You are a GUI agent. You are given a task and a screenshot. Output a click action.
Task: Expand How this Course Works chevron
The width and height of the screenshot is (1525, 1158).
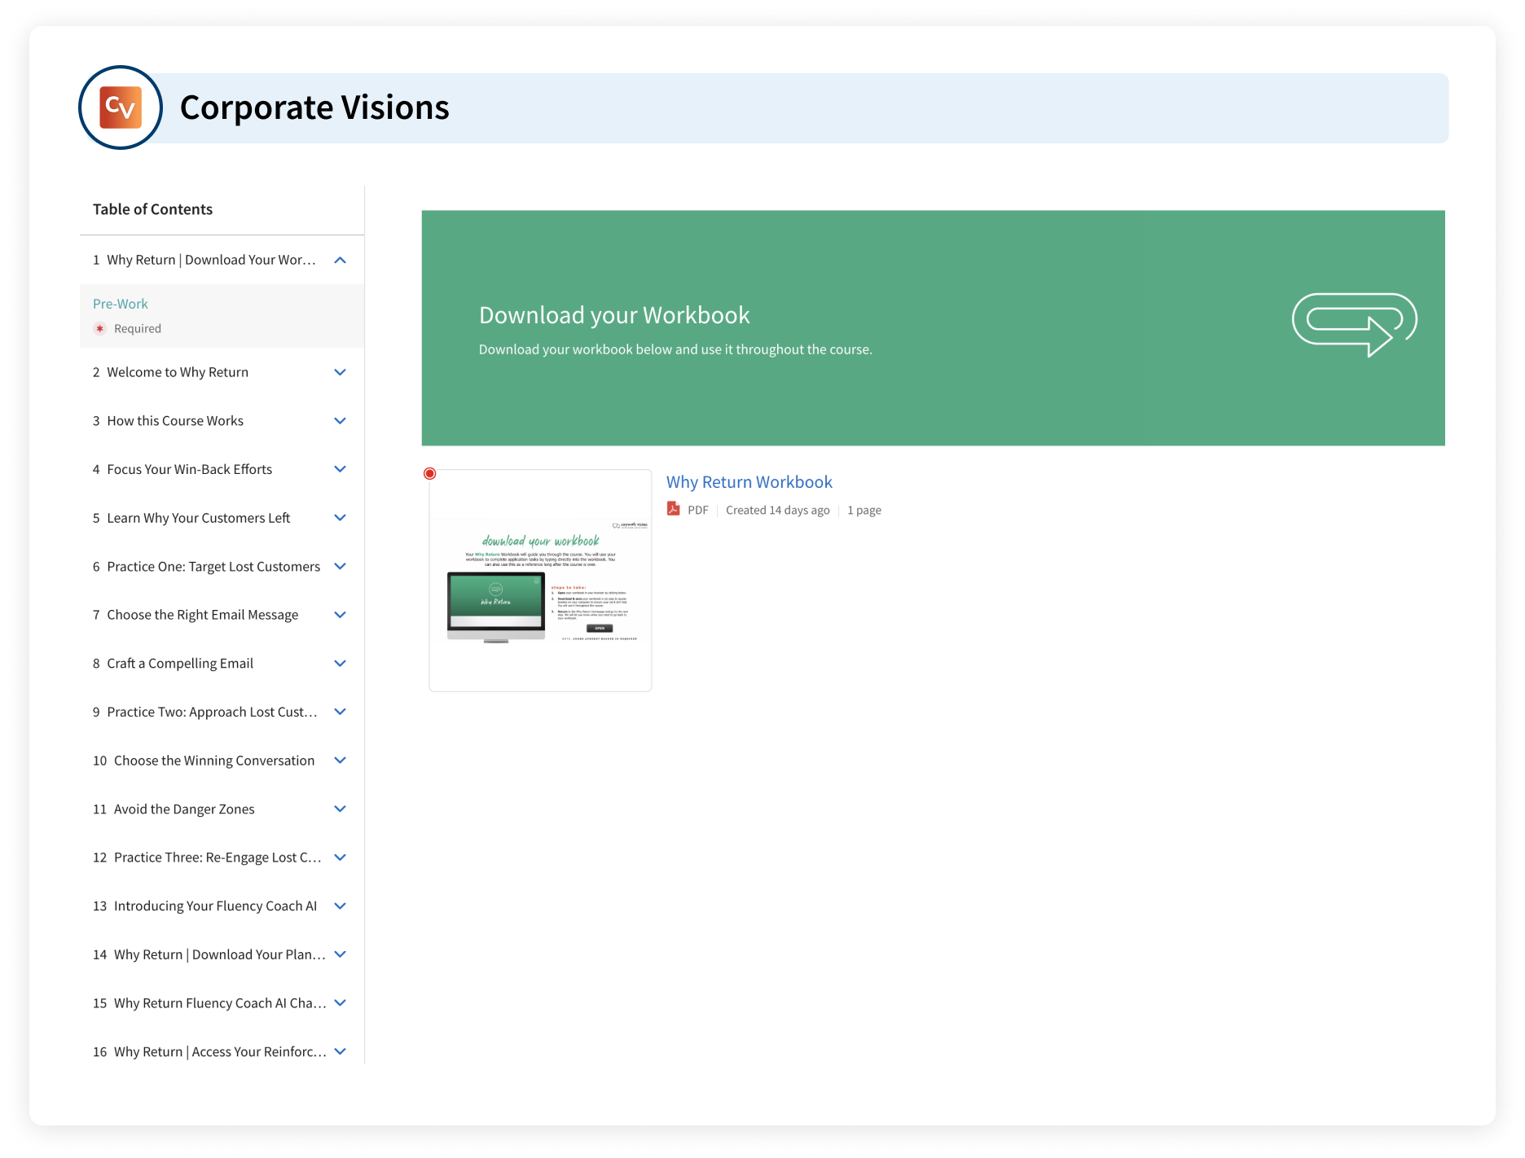click(x=341, y=421)
